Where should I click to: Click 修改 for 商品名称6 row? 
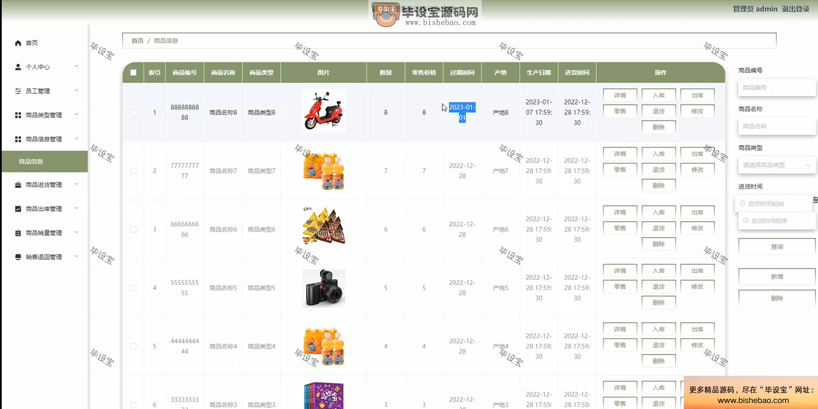tap(697, 228)
